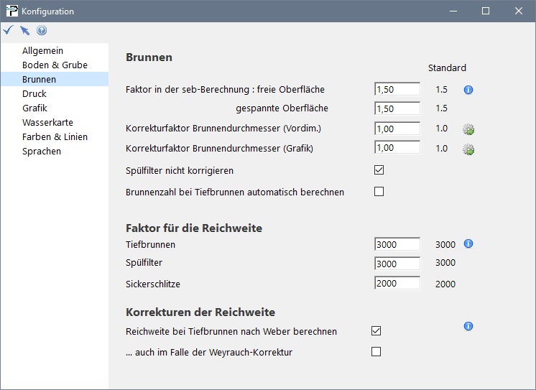The width and height of the screenshot is (536, 390).
Task: Click gear icon for Brunnendurchmesser (Vordim.)
Action: (468, 129)
